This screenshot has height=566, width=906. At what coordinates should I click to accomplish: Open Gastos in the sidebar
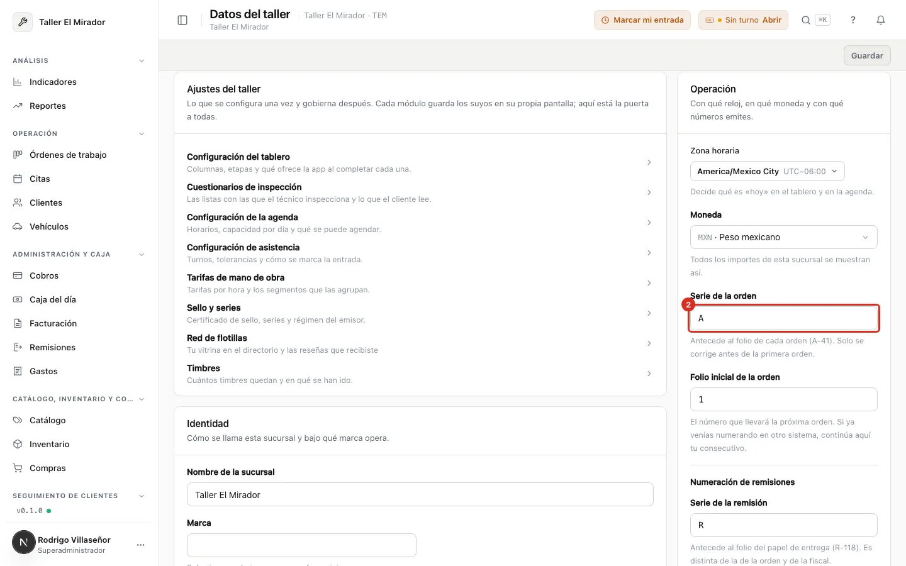point(79,371)
